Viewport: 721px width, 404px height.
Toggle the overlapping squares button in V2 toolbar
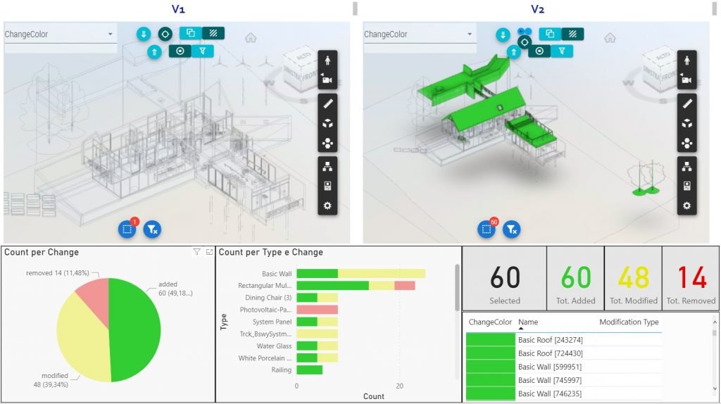pos(550,34)
